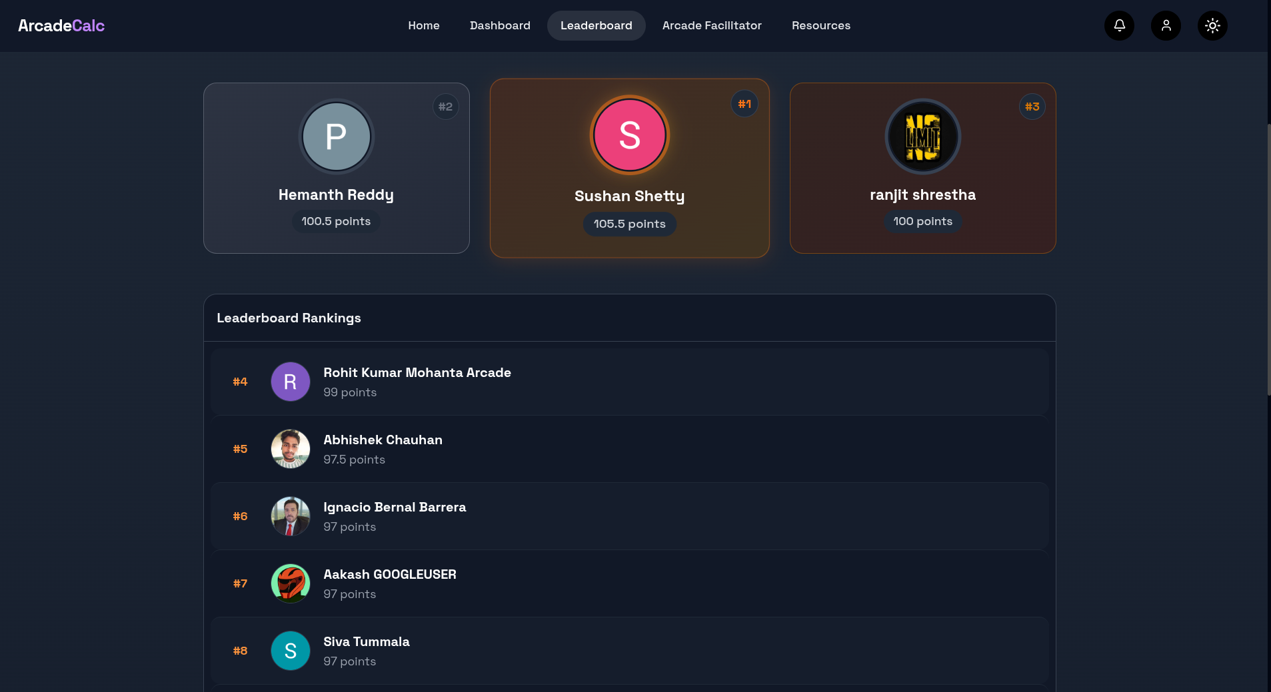
Task: Click the #7 rank label
Action: click(240, 583)
